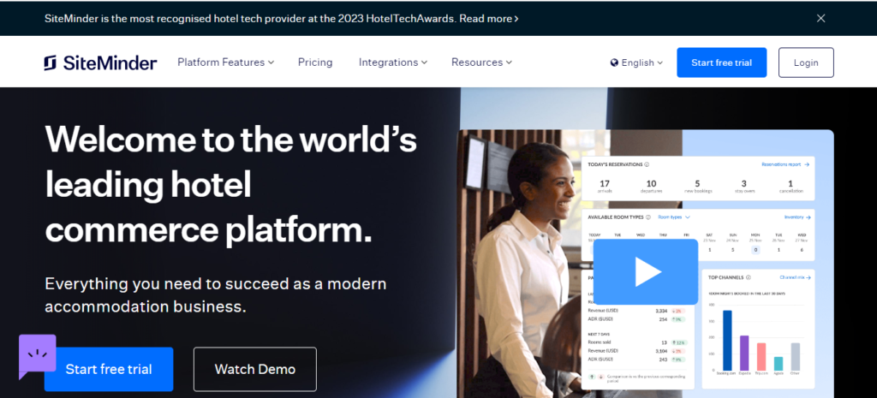Click the globe language icon

[614, 62]
